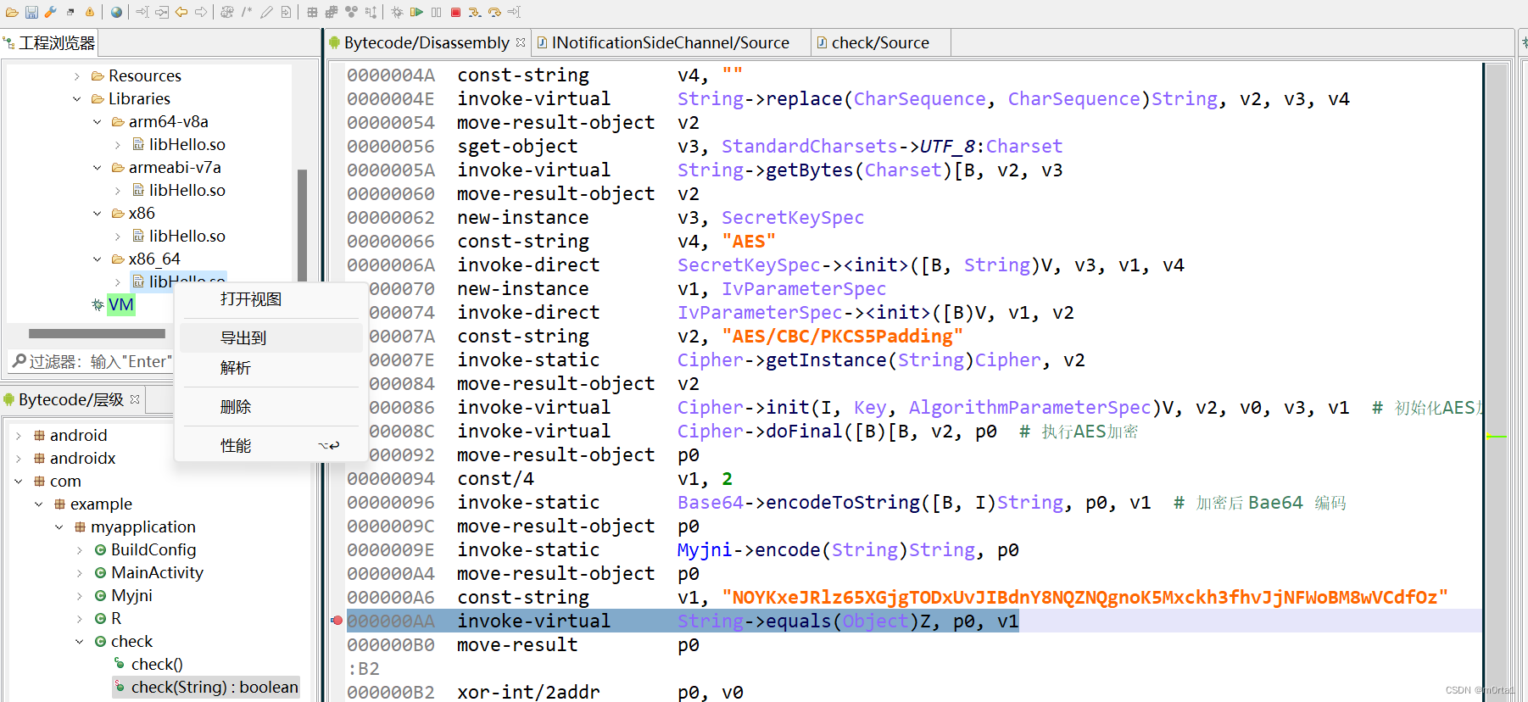The height and width of the screenshot is (702, 1528).
Task: Expand the androidx package node
Action: pos(19,459)
